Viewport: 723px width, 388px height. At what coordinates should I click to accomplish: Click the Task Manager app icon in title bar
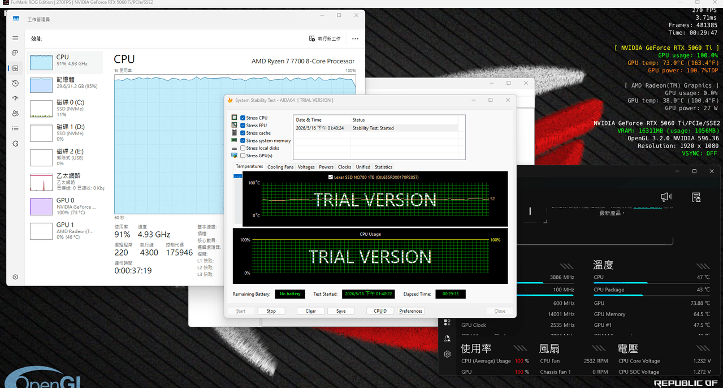pos(16,19)
